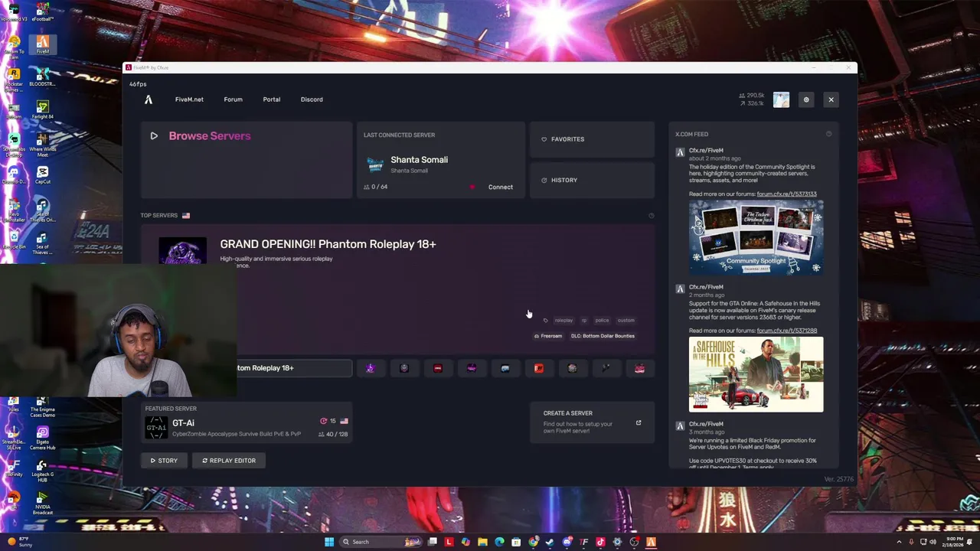Image resolution: width=980 pixels, height=551 pixels.
Task: Open the Community Spotlight image
Action: point(756,237)
